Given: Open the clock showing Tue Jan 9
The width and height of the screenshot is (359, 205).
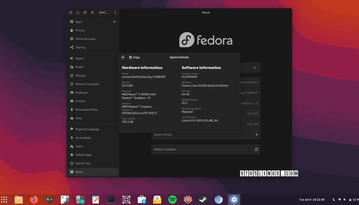Looking at the screenshot, I should 312,200.
